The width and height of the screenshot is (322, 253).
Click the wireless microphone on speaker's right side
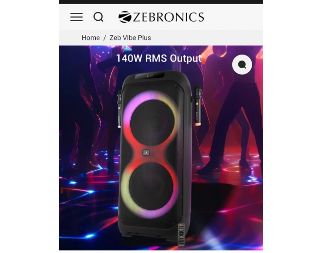click(197, 105)
